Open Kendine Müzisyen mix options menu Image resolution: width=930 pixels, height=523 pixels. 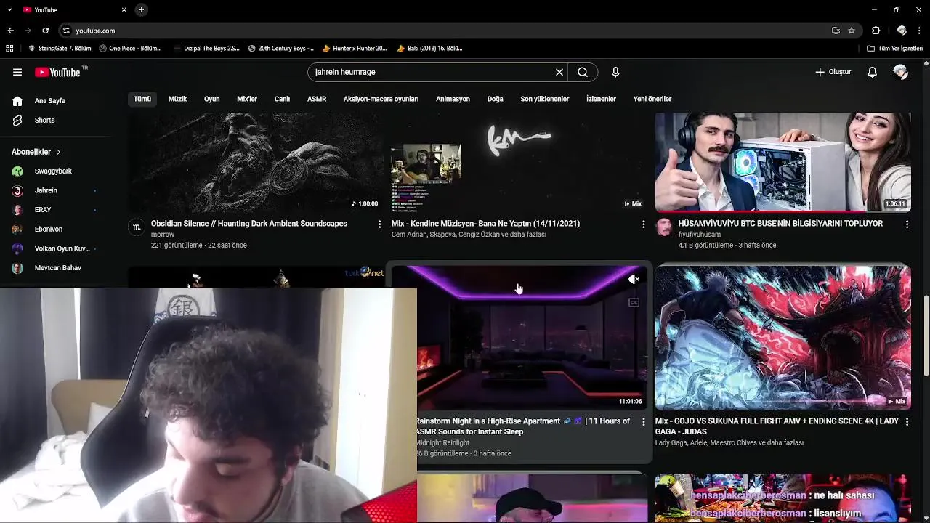643,224
